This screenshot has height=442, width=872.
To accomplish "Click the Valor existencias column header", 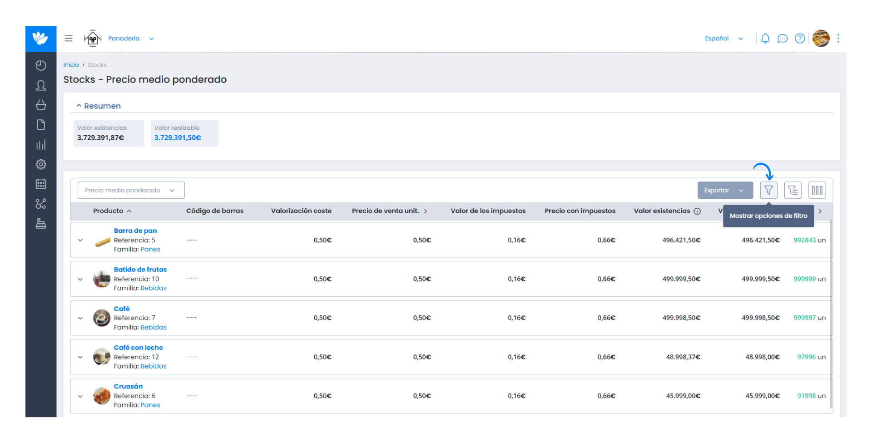I will (x=662, y=211).
